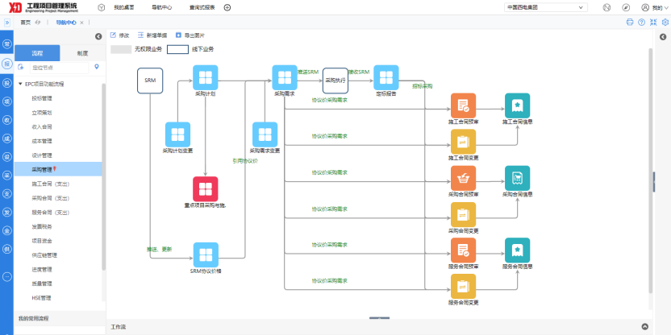The width and height of the screenshot is (671, 335).
Task: Click the 施工合同预审 orange node icon
Action: tap(463, 105)
